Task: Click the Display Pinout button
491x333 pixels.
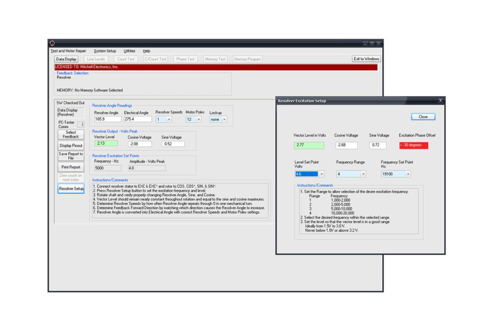Action: coord(70,145)
